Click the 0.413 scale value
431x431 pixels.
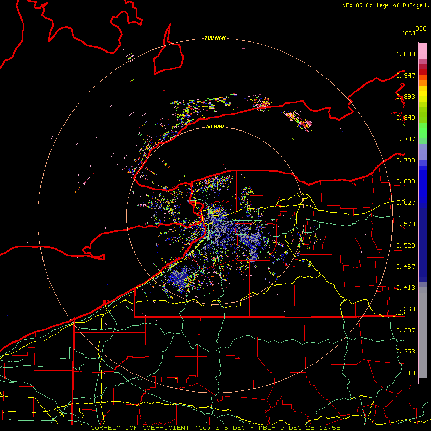pyautogui.click(x=406, y=288)
